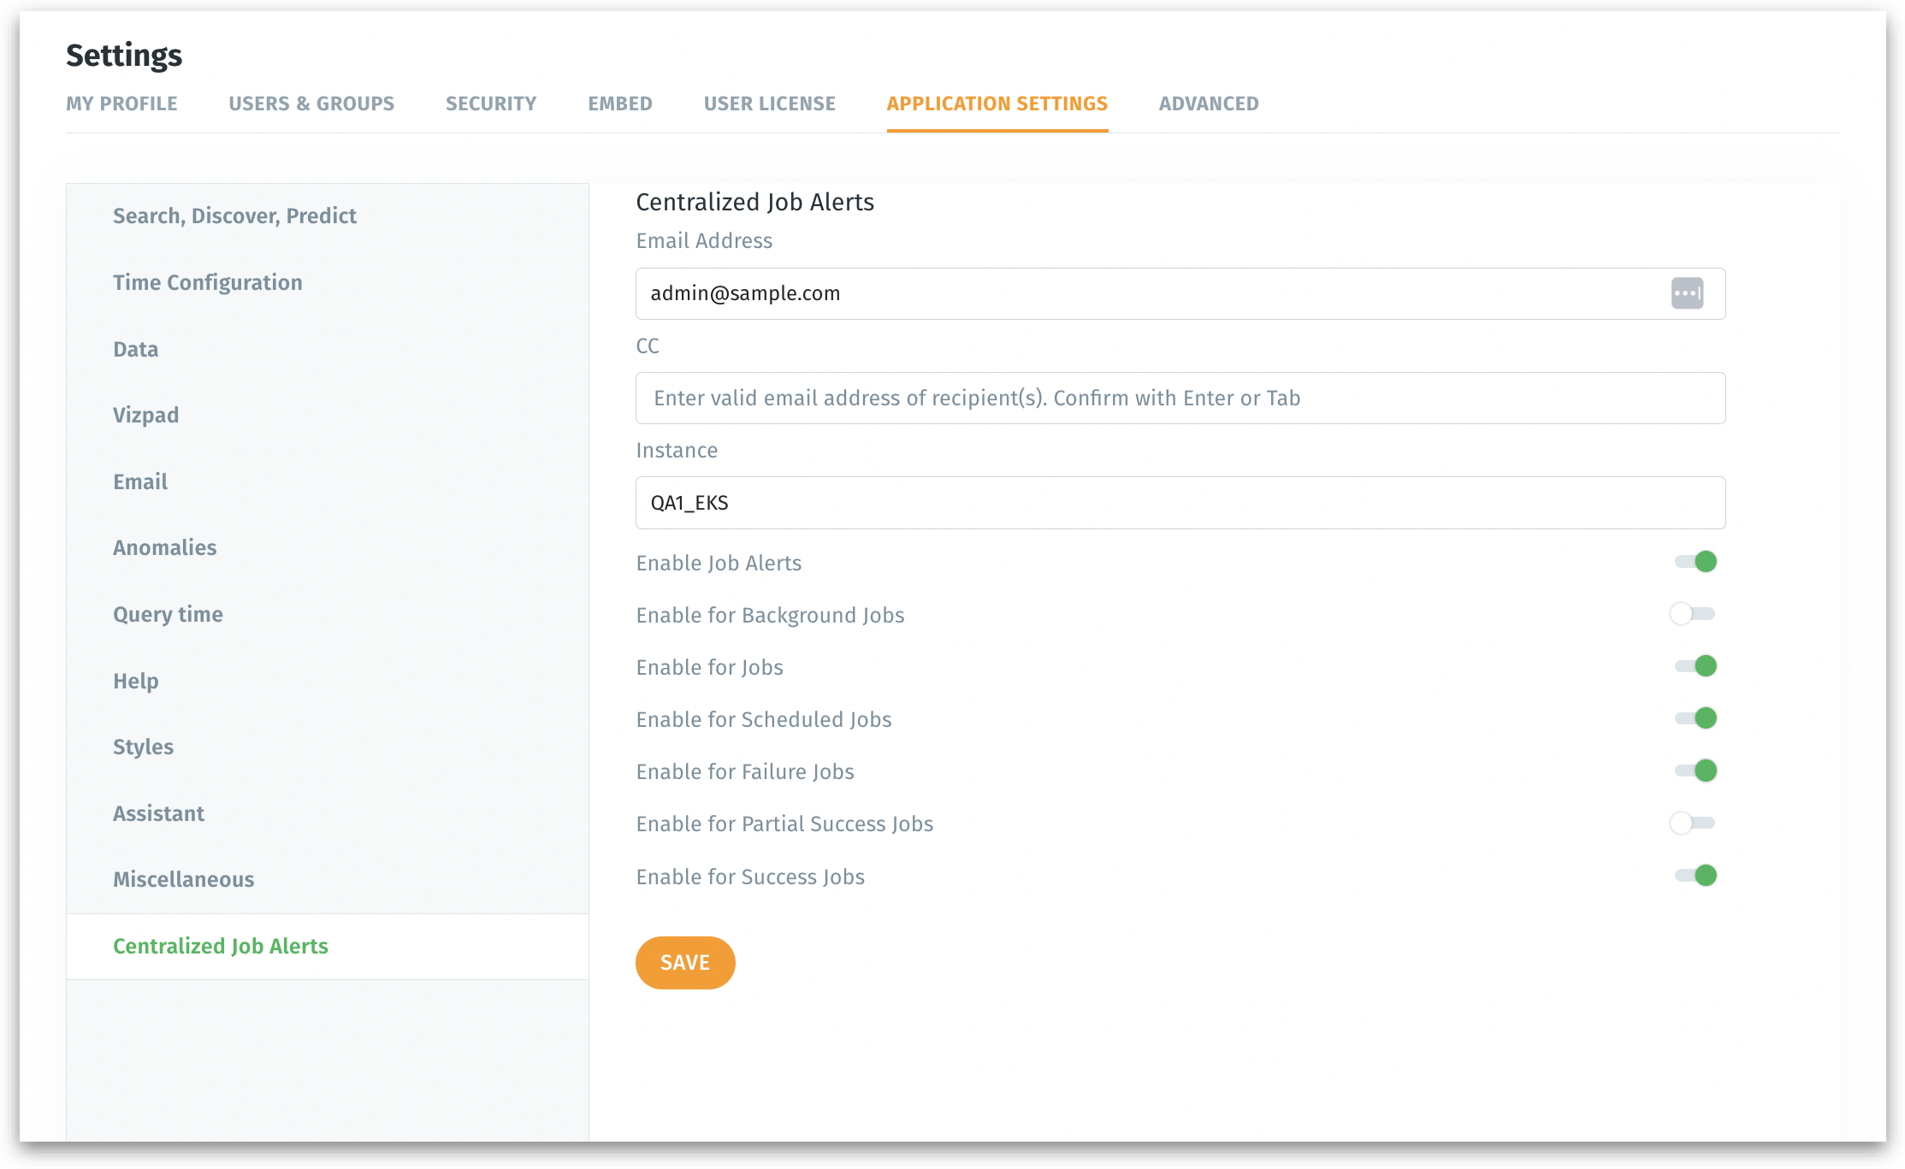Image resolution: width=1905 pixels, height=1169 pixels.
Task: Click the CC recipients input field
Action: coord(1180,399)
